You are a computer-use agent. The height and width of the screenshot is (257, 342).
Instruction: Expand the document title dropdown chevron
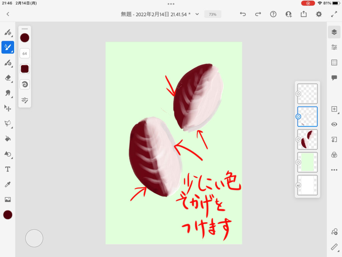197,14
